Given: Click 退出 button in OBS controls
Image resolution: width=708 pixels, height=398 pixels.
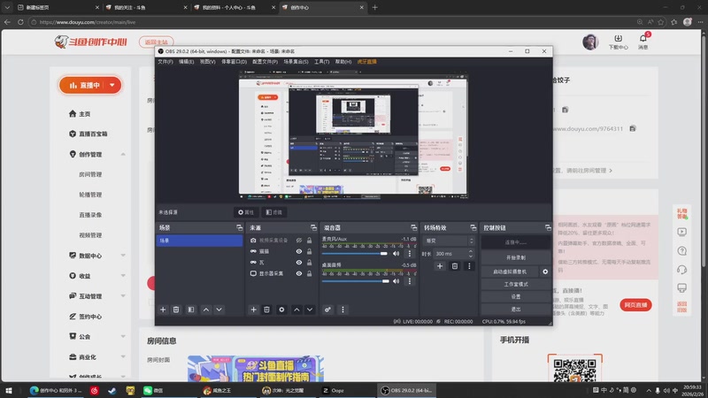Looking at the screenshot, I should (x=516, y=309).
